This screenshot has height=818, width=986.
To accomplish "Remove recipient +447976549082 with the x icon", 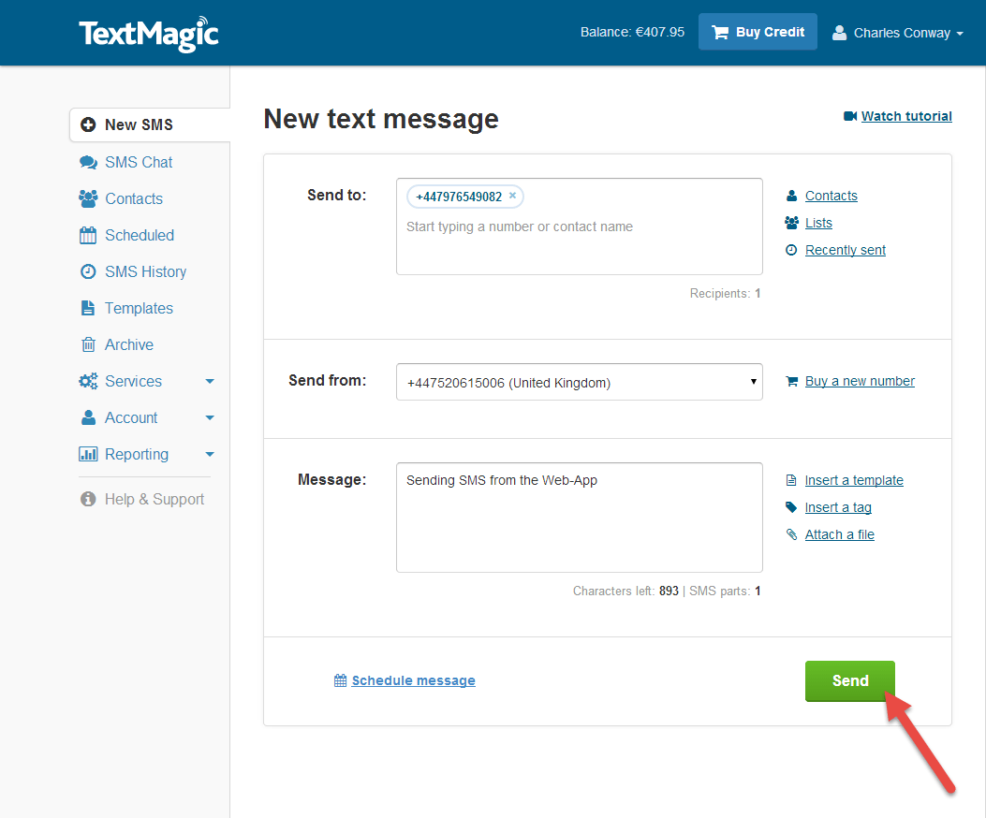I will coord(512,196).
